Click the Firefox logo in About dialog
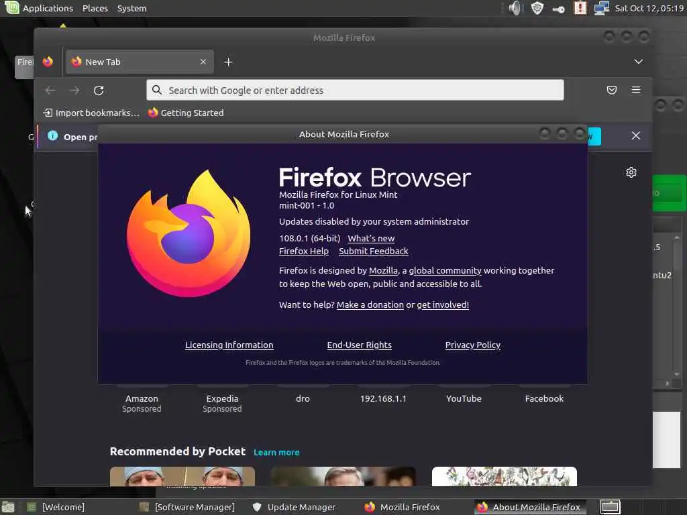687x515 pixels. tap(189, 233)
